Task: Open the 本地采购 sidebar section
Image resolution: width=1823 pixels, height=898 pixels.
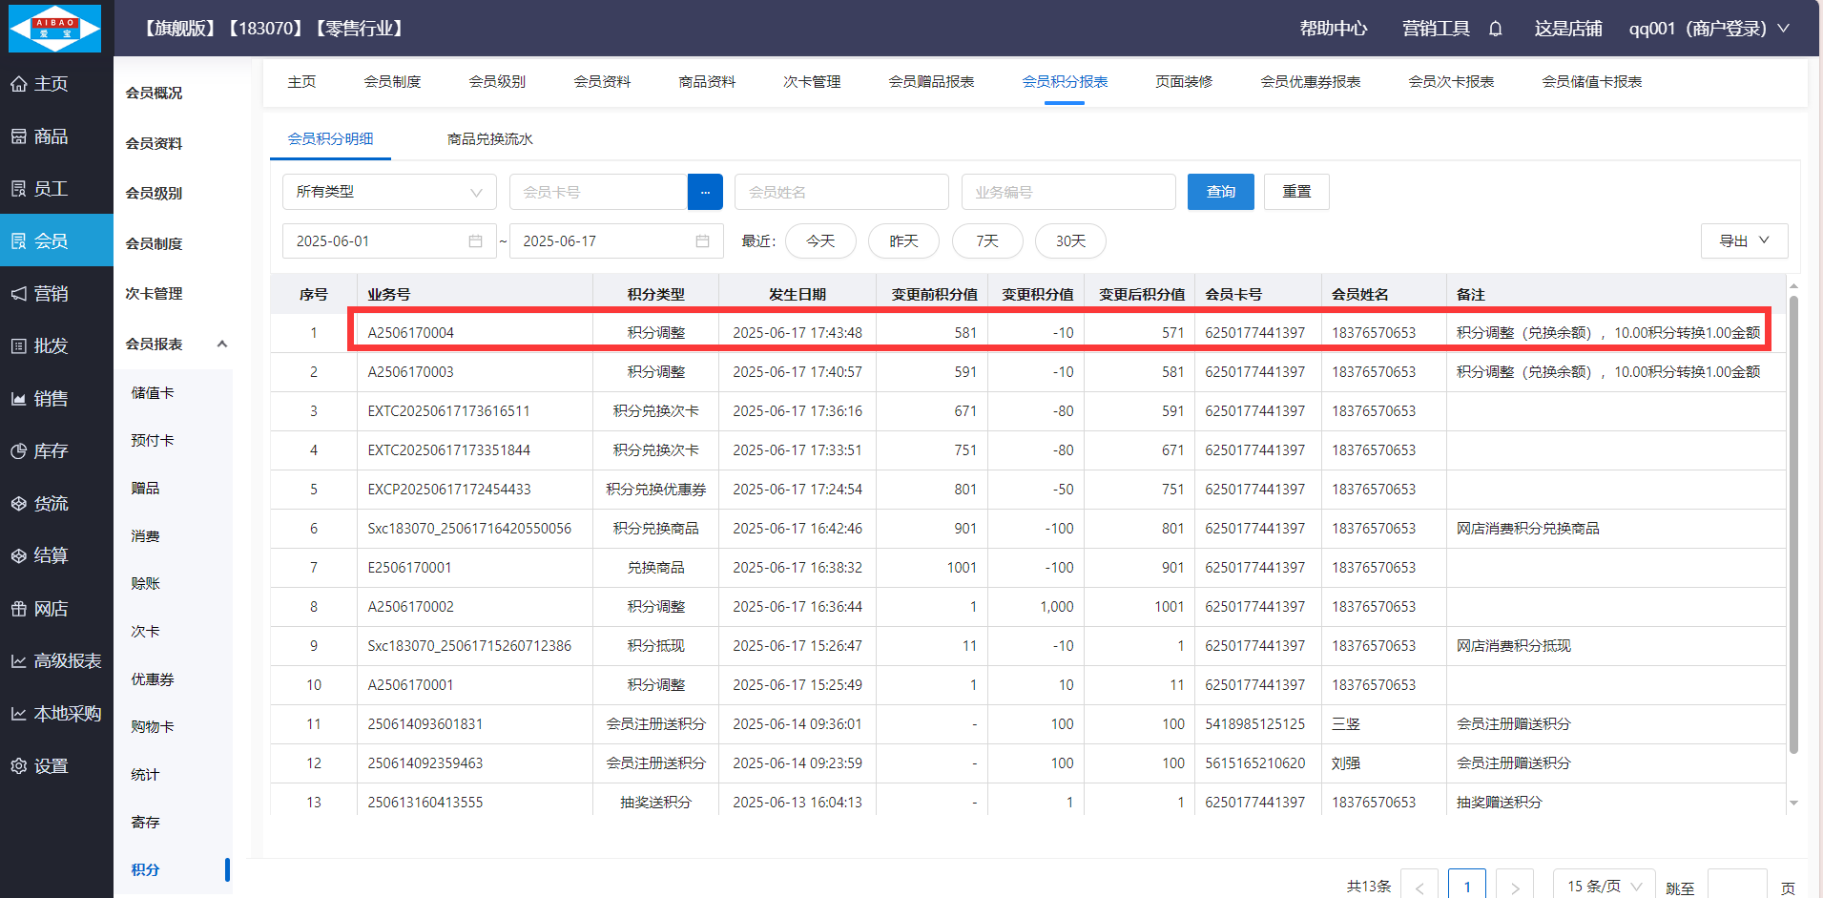Action: coord(56,714)
